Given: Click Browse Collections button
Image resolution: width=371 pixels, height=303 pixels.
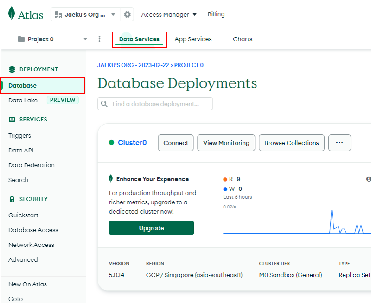Looking at the screenshot, I should [292, 143].
